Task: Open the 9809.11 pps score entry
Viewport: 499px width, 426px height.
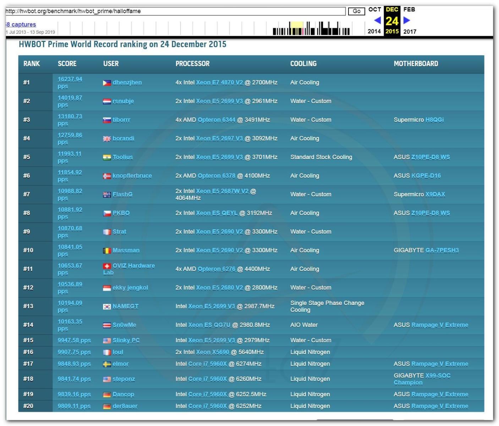Action: pos(74,406)
